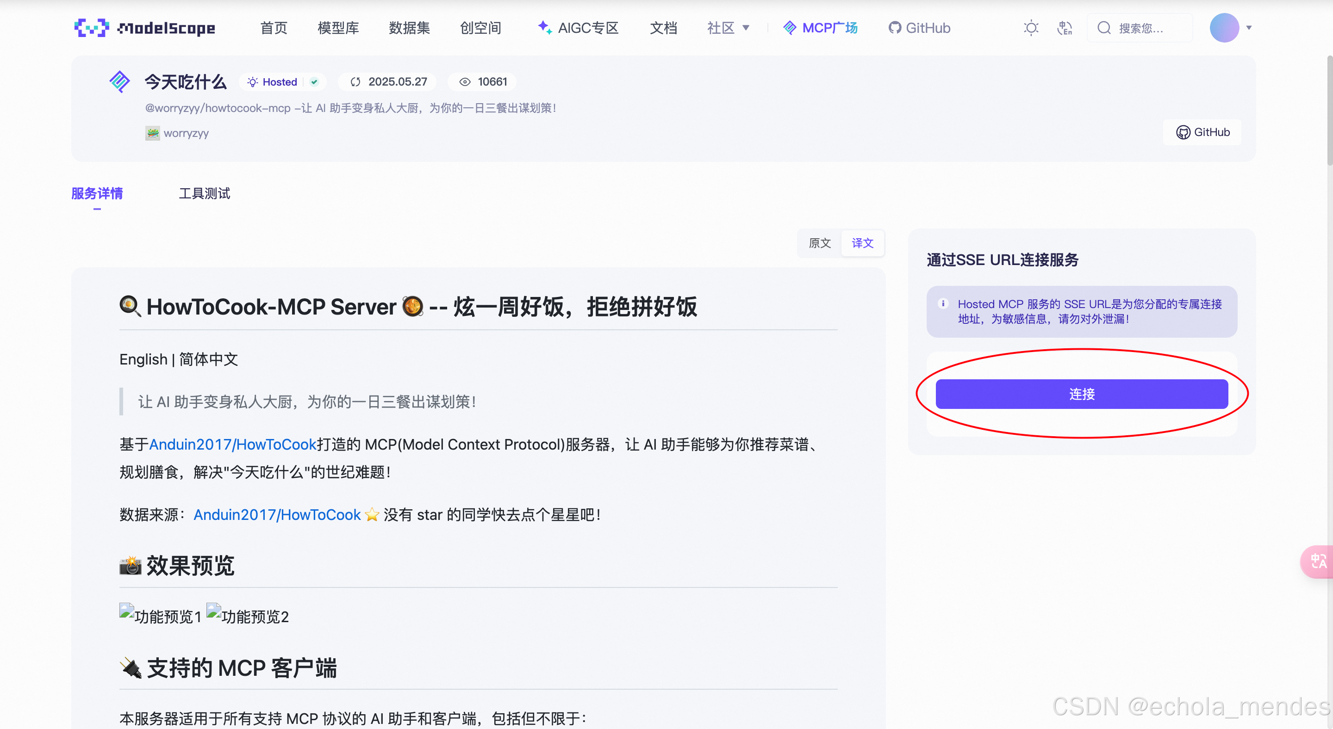The width and height of the screenshot is (1333, 729).
Task: Click the ModelScope logo icon
Action: click(x=92, y=27)
